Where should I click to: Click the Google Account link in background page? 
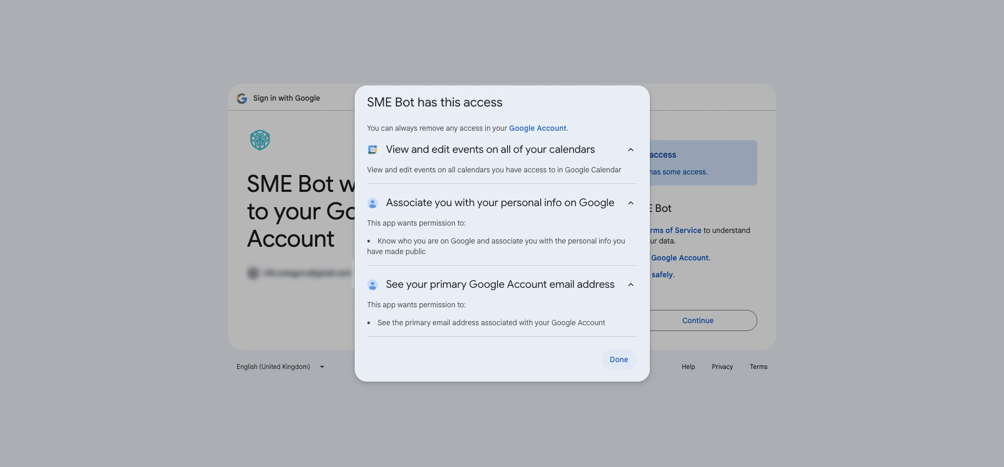[680, 258]
